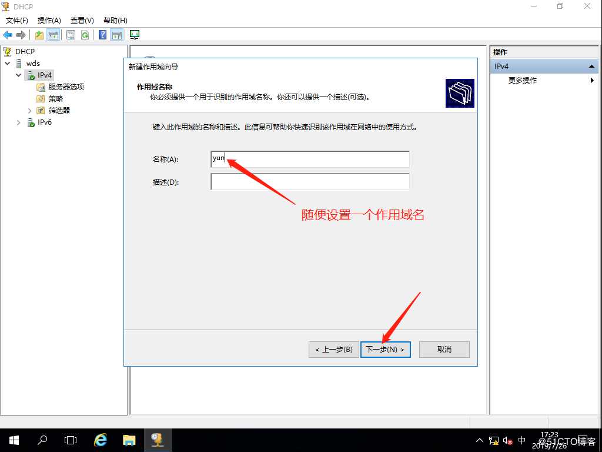The height and width of the screenshot is (452, 602).
Task: Launch Internet Explorer from taskbar
Action: pos(101,440)
